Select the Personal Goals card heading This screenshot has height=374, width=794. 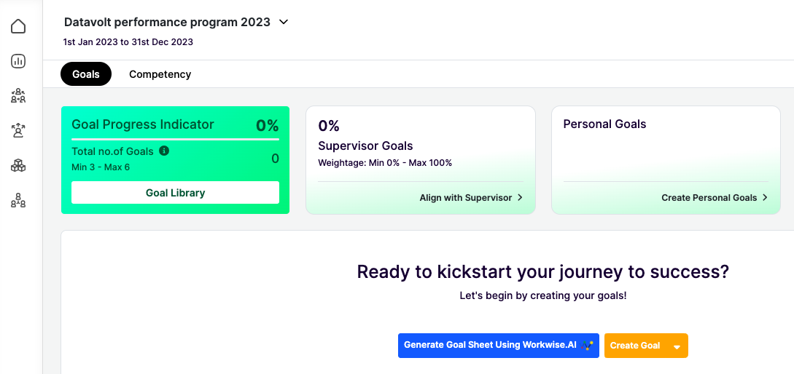click(604, 124)
